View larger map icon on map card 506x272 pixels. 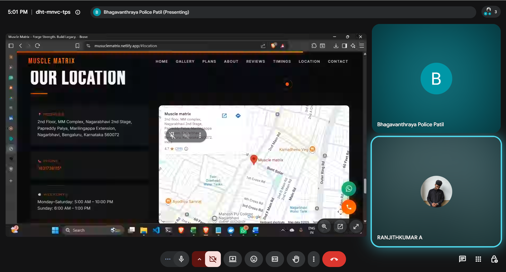point(224,116)
